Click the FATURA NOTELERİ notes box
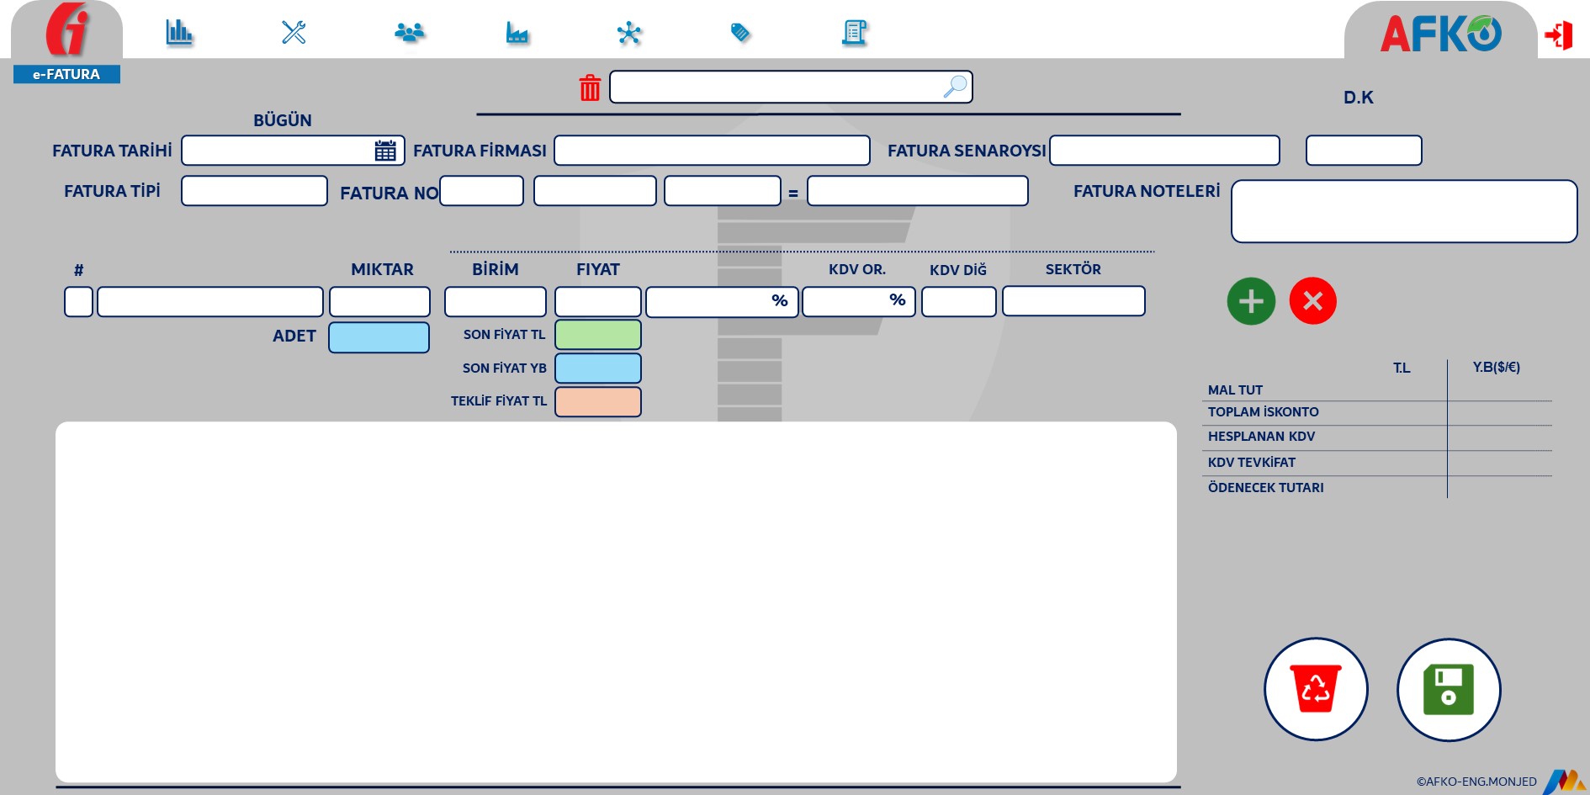1590x795 pixels. 1404,211
